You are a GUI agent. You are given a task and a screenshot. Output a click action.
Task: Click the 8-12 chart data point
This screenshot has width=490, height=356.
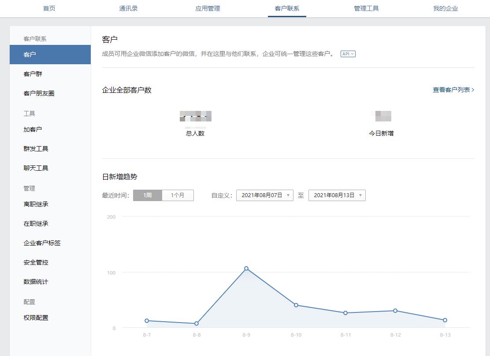(395, 311)
